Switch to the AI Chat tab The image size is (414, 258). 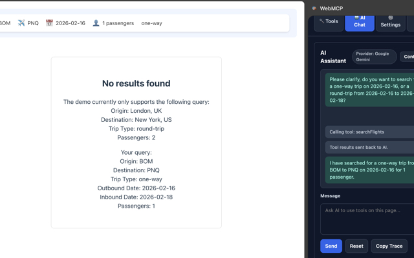tap(360, 23)
